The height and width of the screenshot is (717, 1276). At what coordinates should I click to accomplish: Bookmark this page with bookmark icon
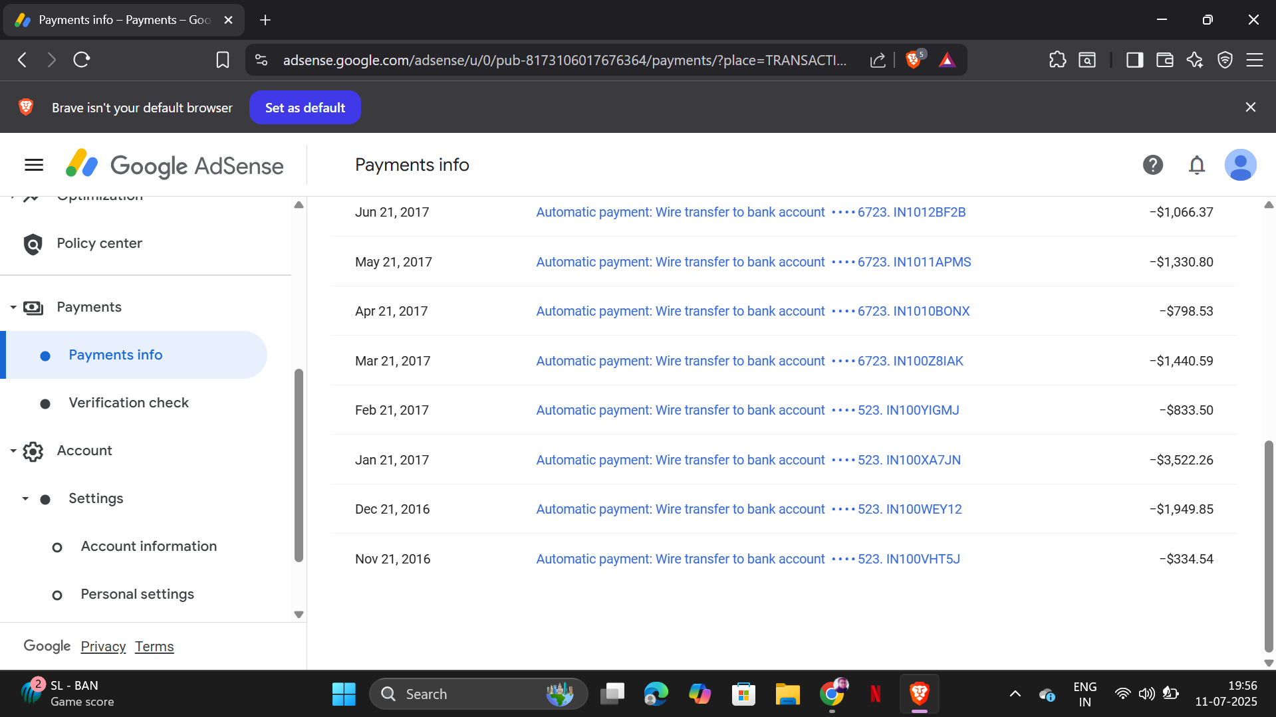click(222, 60)
